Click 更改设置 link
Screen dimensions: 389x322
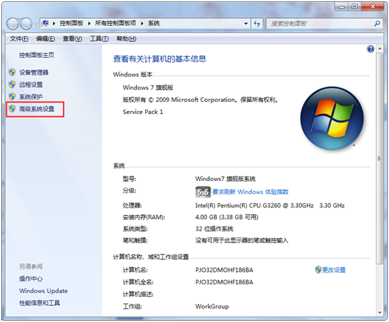[334, 270]
